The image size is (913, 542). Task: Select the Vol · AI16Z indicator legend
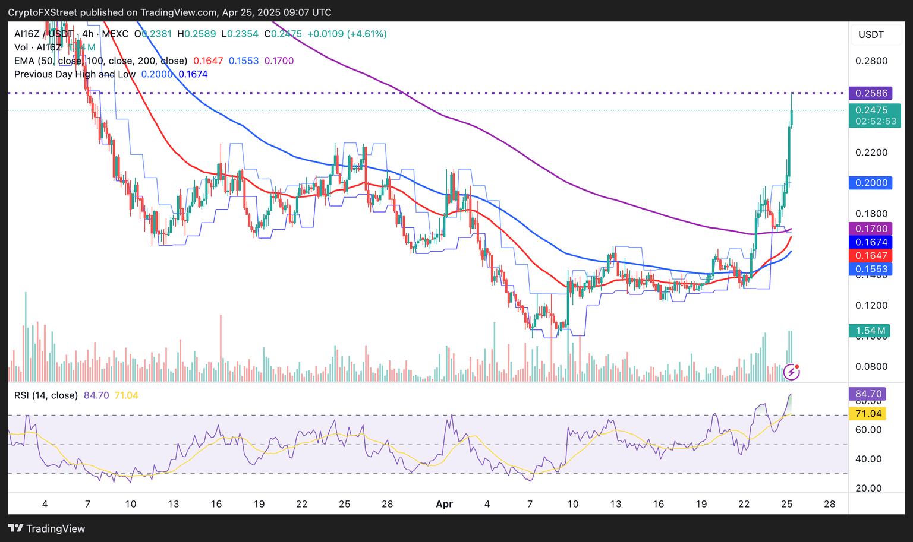click(38, 47)
